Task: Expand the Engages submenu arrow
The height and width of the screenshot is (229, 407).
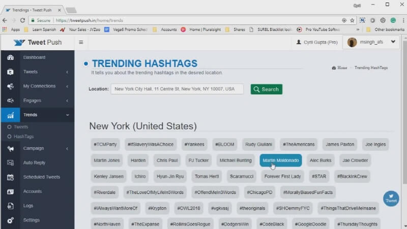Action: pyautogui.click(x=67, y=101)
